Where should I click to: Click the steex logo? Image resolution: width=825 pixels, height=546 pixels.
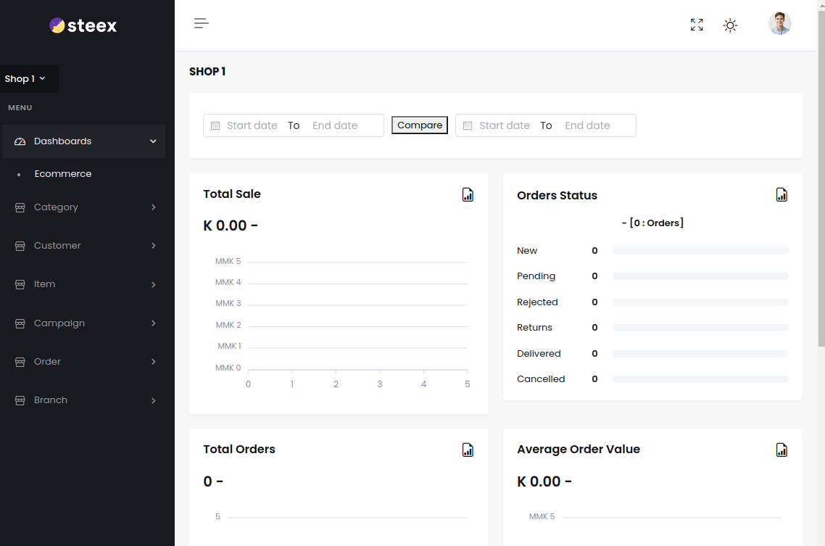[x=83, y=26]
